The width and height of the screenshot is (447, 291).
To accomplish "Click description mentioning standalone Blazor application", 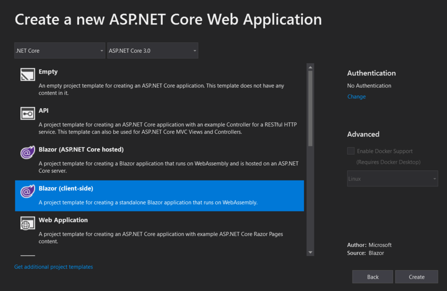I will point(148,202).
